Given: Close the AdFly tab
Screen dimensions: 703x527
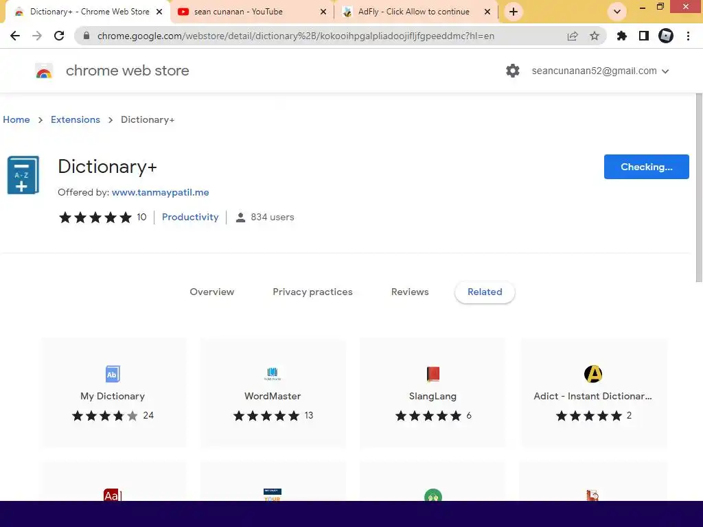Looking at the screenshot, I should [x=487, y=12].
